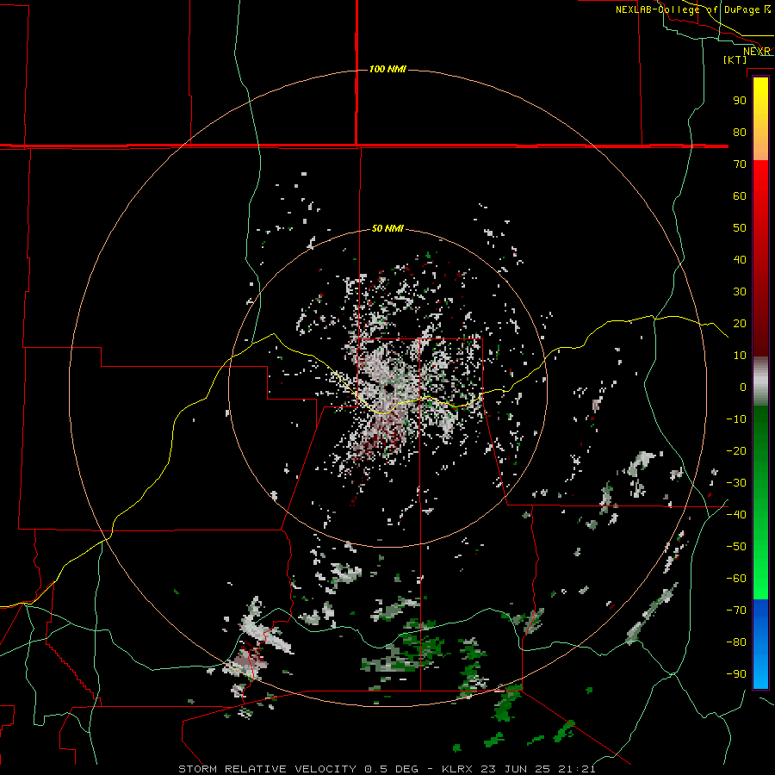Select the blue bottom segment of the color bar
Viewport: 775px width, 775px height.
[x=760, y=643]
